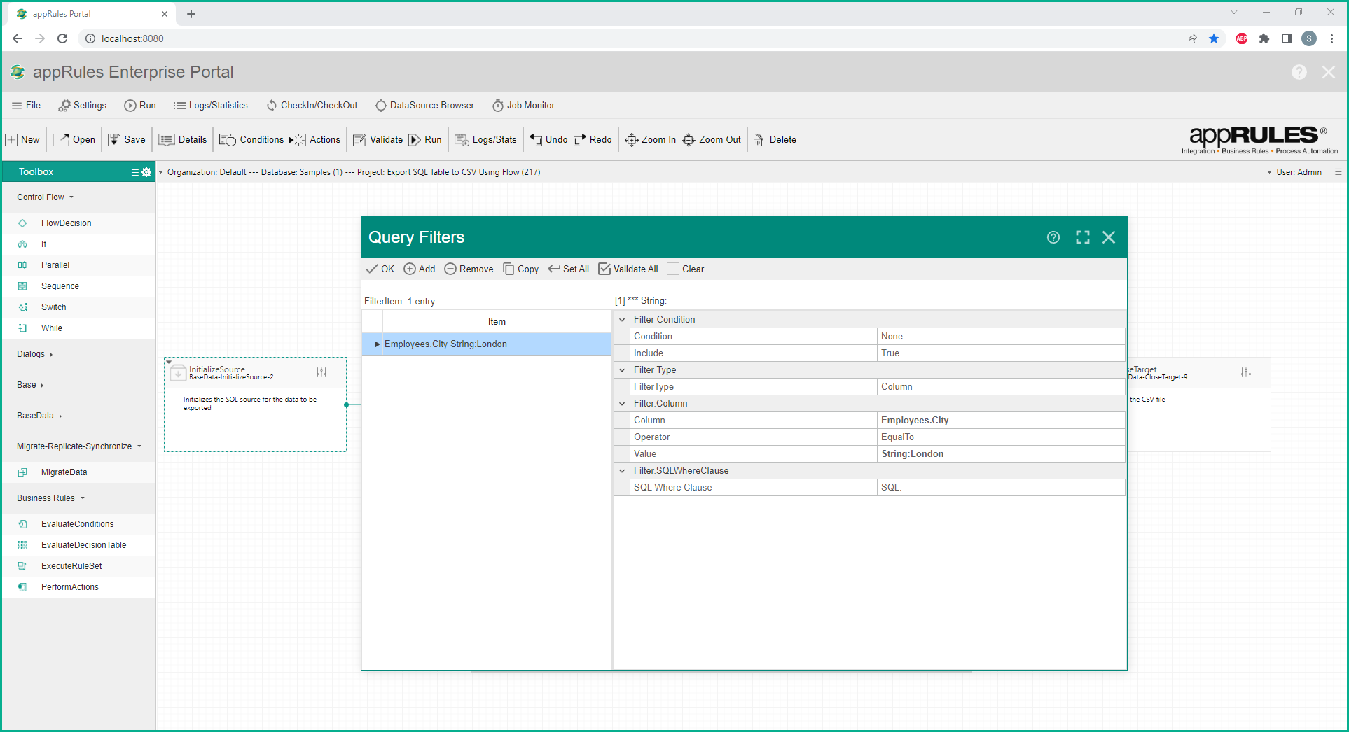Click the Remove button in Query Filters

tap(469, 269)
